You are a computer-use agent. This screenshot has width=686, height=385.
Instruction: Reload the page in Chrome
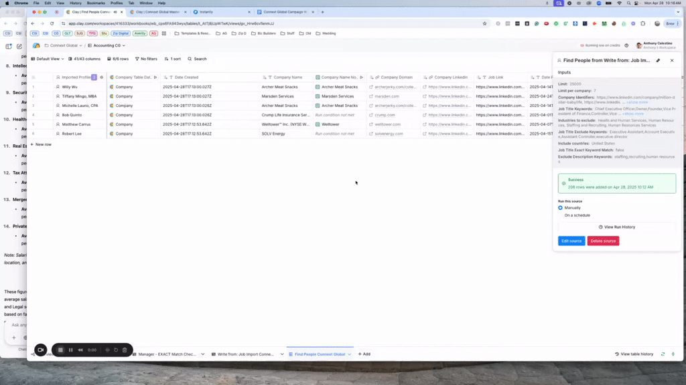coord(52,23)
